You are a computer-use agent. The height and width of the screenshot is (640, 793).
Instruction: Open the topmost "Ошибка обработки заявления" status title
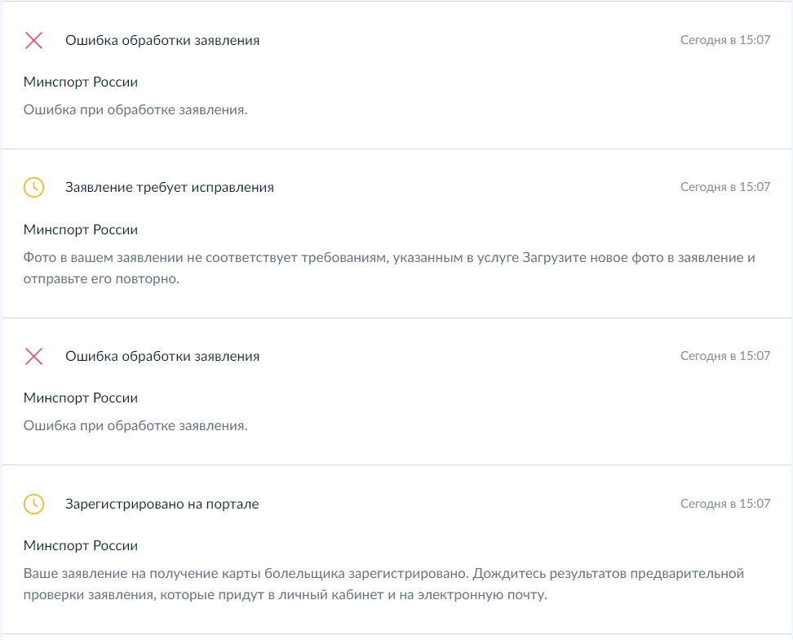coord(162,41)
